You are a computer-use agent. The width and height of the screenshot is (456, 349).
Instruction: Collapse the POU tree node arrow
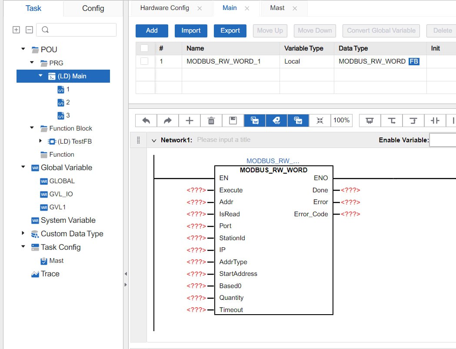click(x=23, y=49)
